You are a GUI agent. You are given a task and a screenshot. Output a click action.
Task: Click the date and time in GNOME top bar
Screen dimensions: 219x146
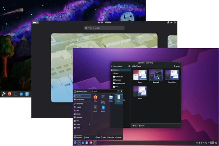tap(104, 23)
